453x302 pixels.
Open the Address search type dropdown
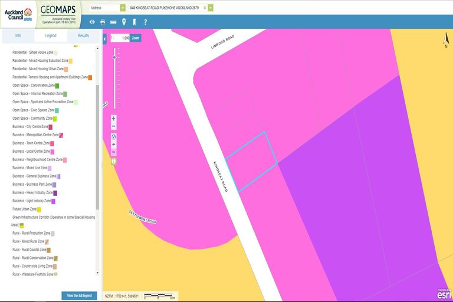123,8
